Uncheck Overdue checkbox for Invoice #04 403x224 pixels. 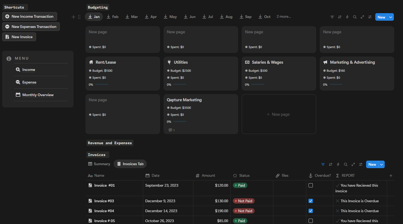pyautogui.click(x=311, y=211)
